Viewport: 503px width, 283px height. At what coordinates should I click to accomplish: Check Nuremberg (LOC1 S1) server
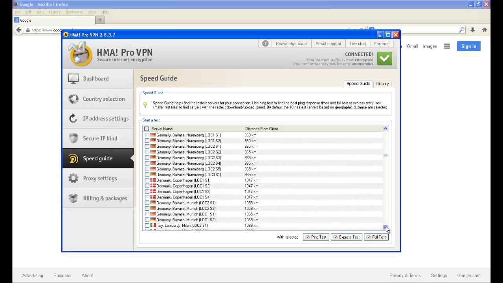click(x=147, y=135)
